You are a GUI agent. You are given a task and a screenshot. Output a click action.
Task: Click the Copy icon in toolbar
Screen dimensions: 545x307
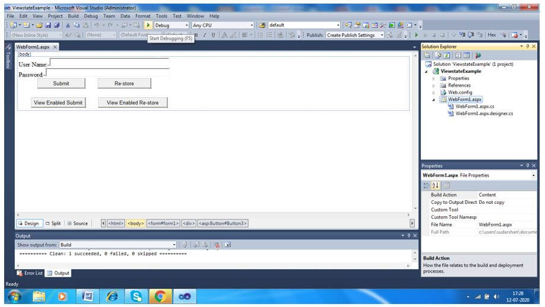point(77,25)
